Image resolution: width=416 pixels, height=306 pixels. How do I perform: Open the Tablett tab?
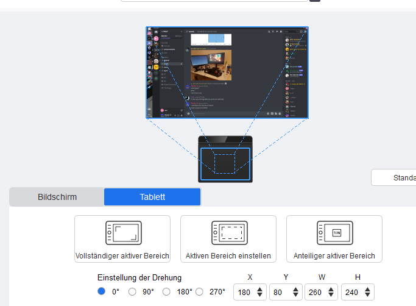tap(152, 197)
